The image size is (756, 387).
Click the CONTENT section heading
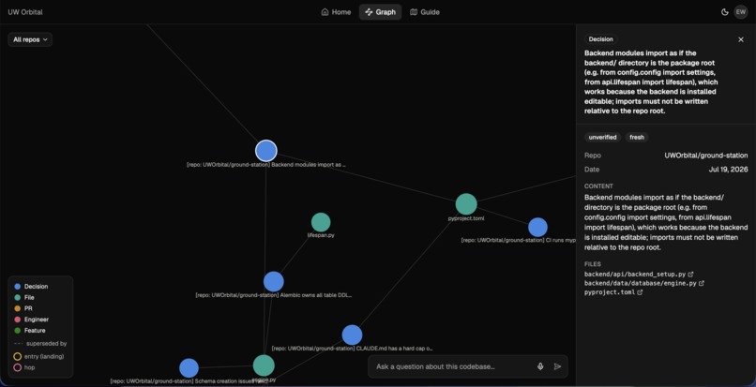598,186
